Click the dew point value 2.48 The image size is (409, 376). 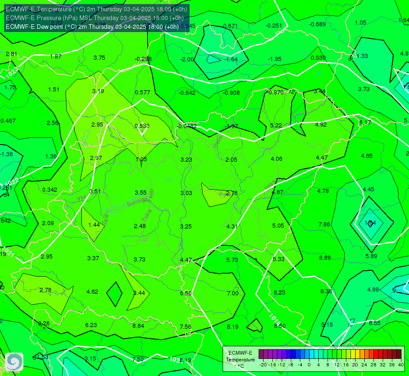tap(140, 226)
